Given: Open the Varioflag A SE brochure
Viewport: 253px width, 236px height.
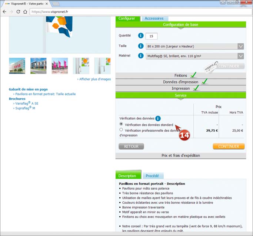Looking at the screenshot, I should 26,103.
